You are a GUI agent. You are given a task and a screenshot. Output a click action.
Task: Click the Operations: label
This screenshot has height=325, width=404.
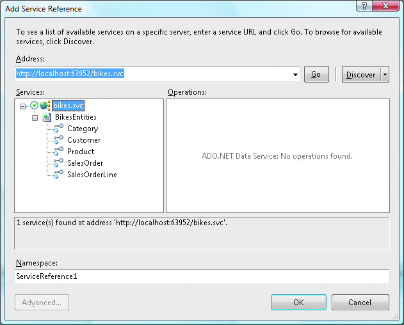188,92
